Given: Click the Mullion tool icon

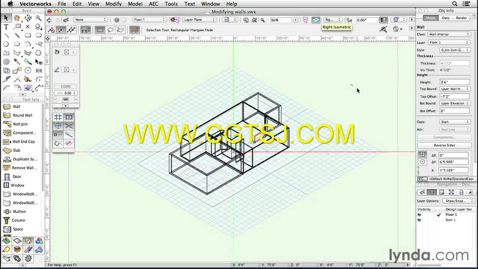Looking at the screenshot, I should tap(7, 212).
